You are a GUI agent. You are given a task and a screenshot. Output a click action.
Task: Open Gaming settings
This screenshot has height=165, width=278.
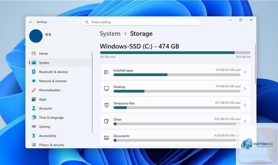[60, 127]
